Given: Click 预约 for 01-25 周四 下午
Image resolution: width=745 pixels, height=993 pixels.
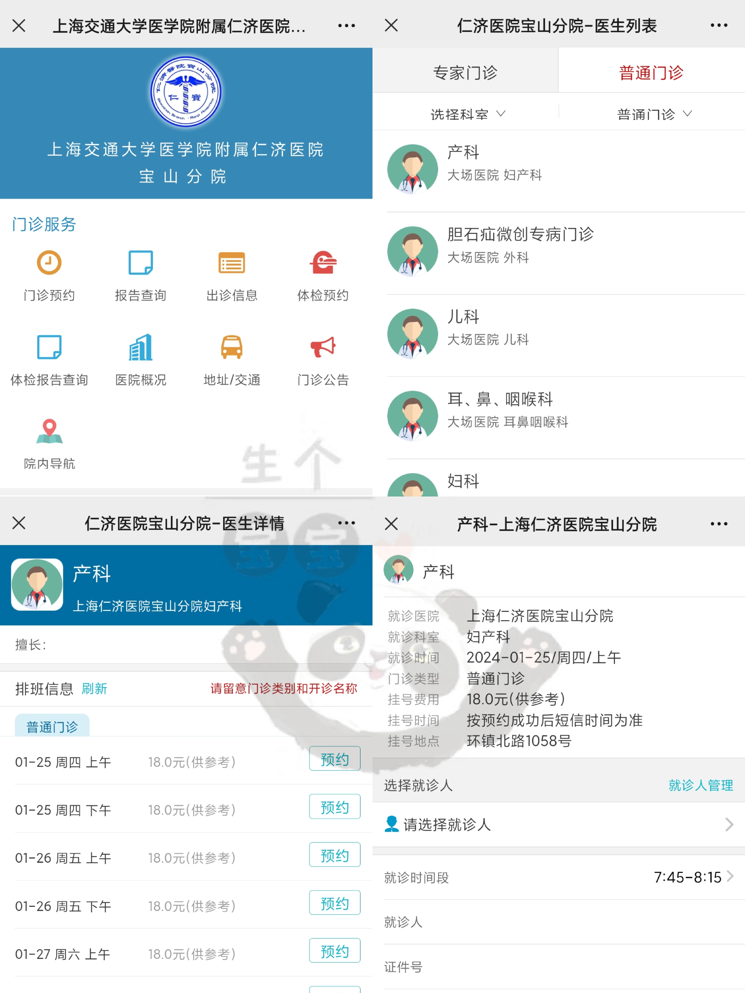Looking at the screenshot, I should pyautogui.click(x=334, y=807).
